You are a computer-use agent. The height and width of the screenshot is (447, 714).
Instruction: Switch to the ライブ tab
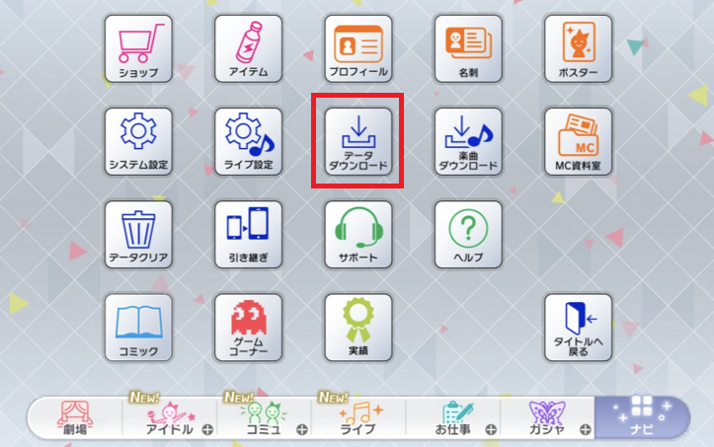(x=358, y=417)
